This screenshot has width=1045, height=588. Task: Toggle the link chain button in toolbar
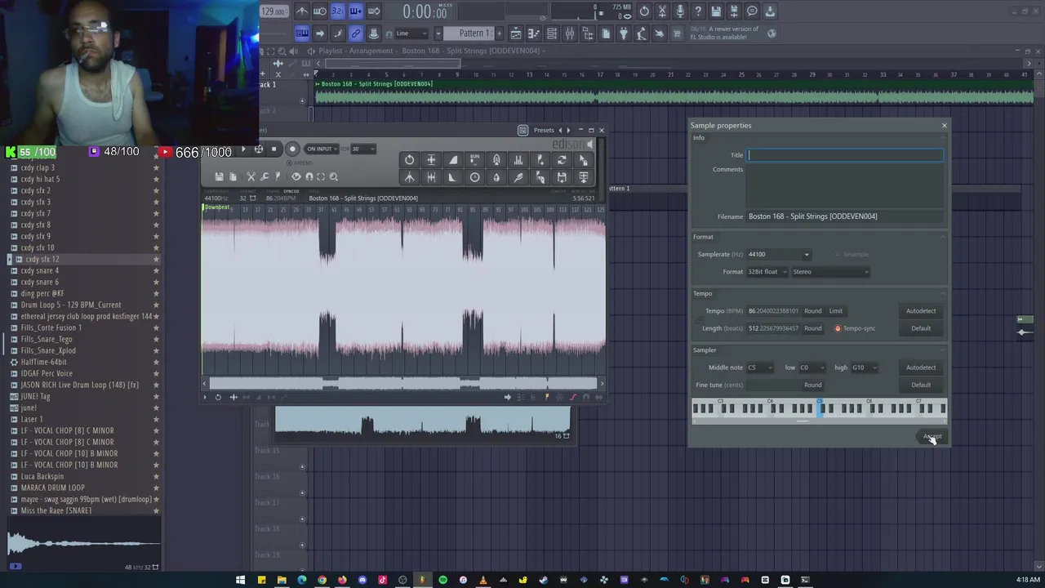tap(356, 33)
